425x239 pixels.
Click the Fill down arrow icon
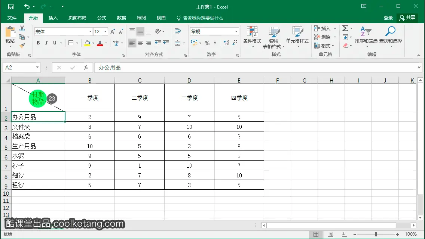coord(345,37)
